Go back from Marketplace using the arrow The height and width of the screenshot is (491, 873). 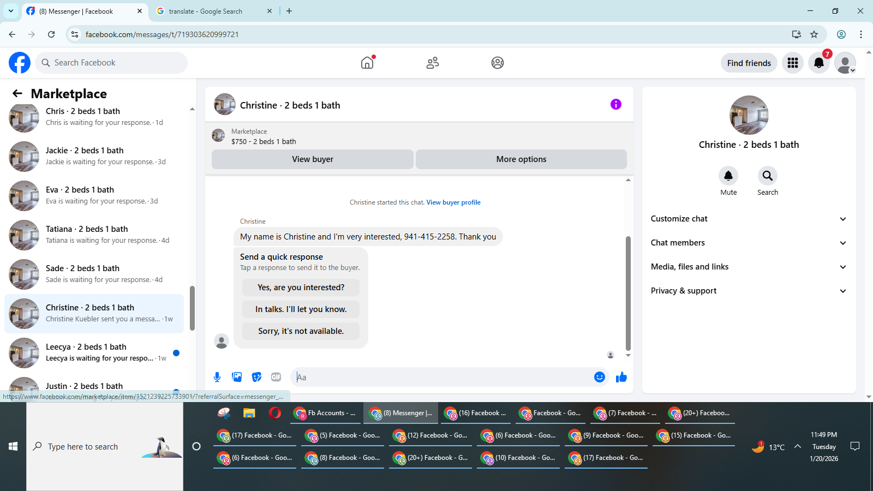pyautogui.click(x=17, y=93)
